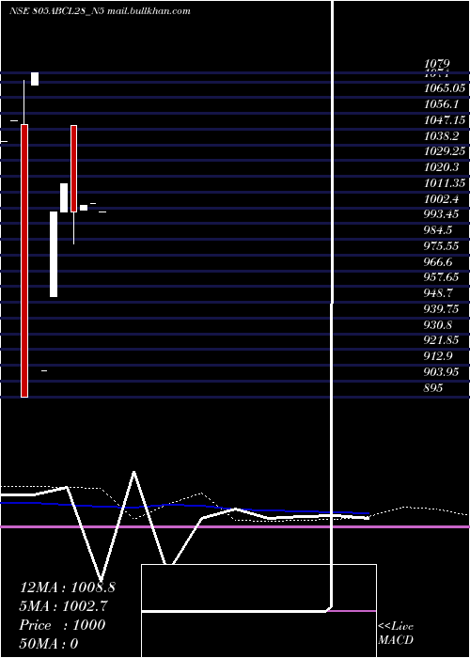
Task: Click the chart title NSE 805ABCL28_N5 mail.bullkhan.com
Action: [x=100, y=11]
